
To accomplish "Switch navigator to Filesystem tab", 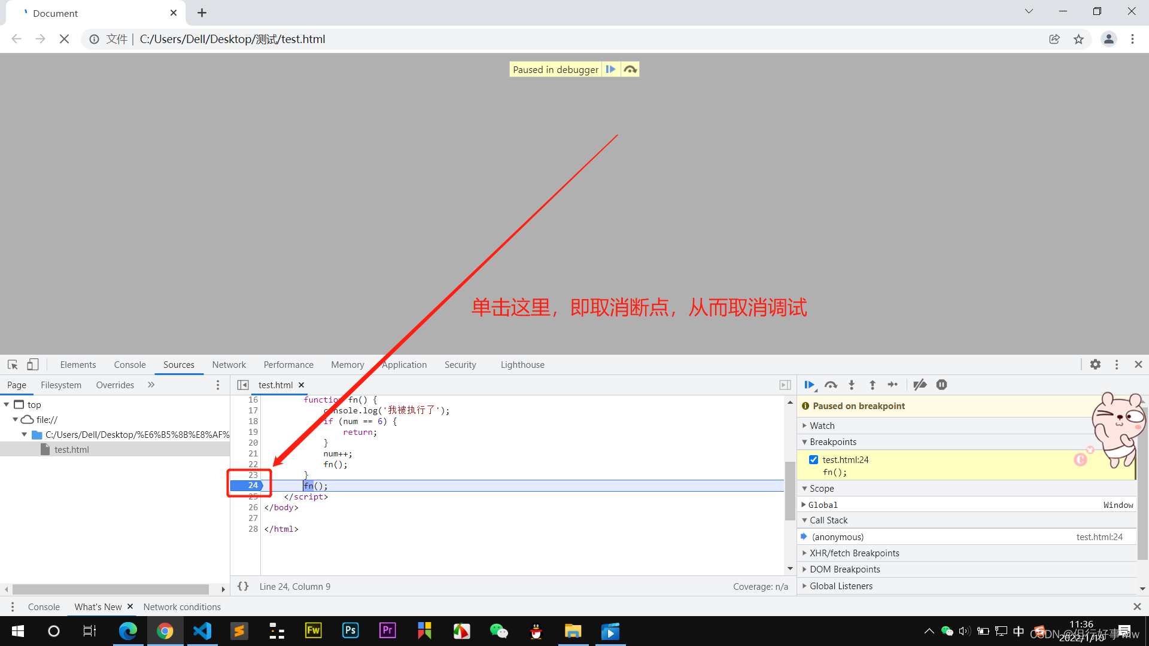I will 61,385.
